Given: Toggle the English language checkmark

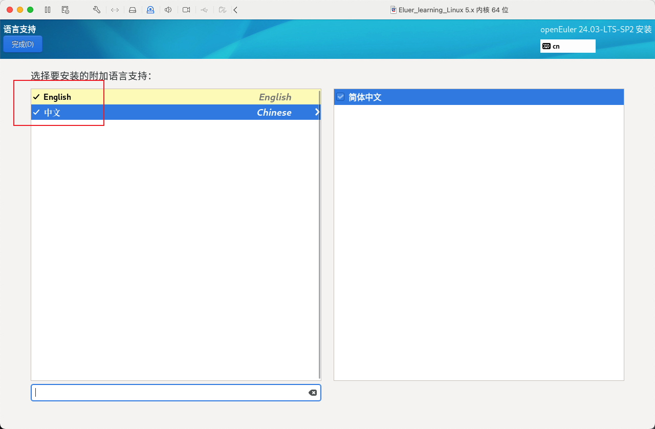Looking at the screenshot, I should [36, 97].
